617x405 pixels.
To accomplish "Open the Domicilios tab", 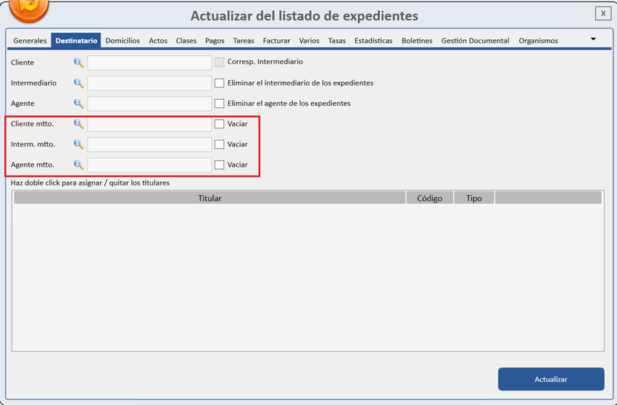I will click(123, 41).
